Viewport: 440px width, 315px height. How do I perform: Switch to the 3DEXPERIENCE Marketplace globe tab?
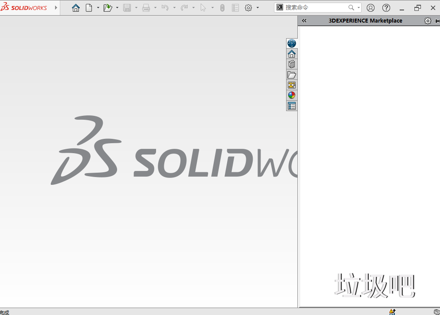tap(292, 43)
